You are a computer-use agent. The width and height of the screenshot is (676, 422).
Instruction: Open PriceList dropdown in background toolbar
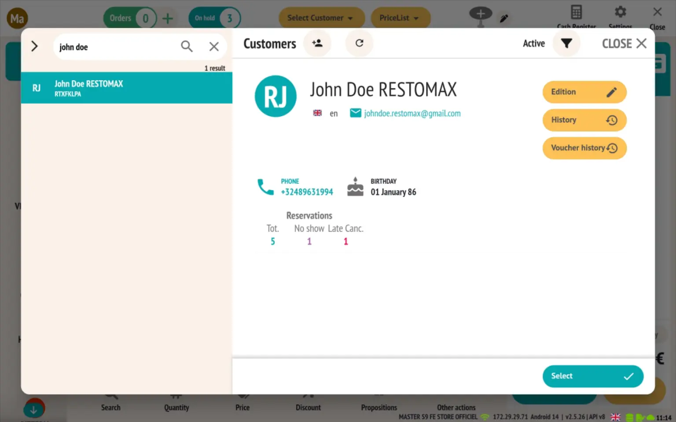(400, 18)
